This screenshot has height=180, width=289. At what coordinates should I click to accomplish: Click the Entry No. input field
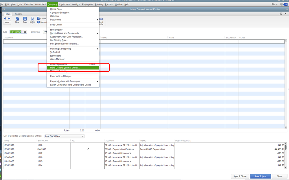pos(45,32)
